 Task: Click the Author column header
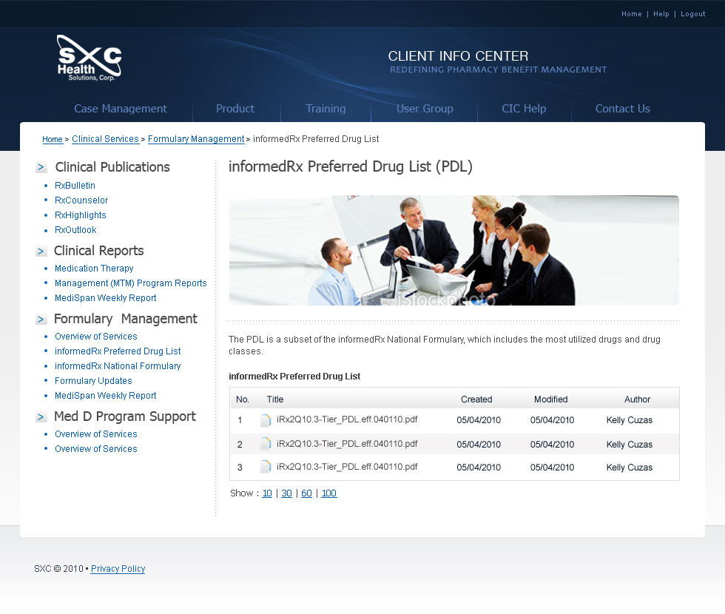pos(637,399)
